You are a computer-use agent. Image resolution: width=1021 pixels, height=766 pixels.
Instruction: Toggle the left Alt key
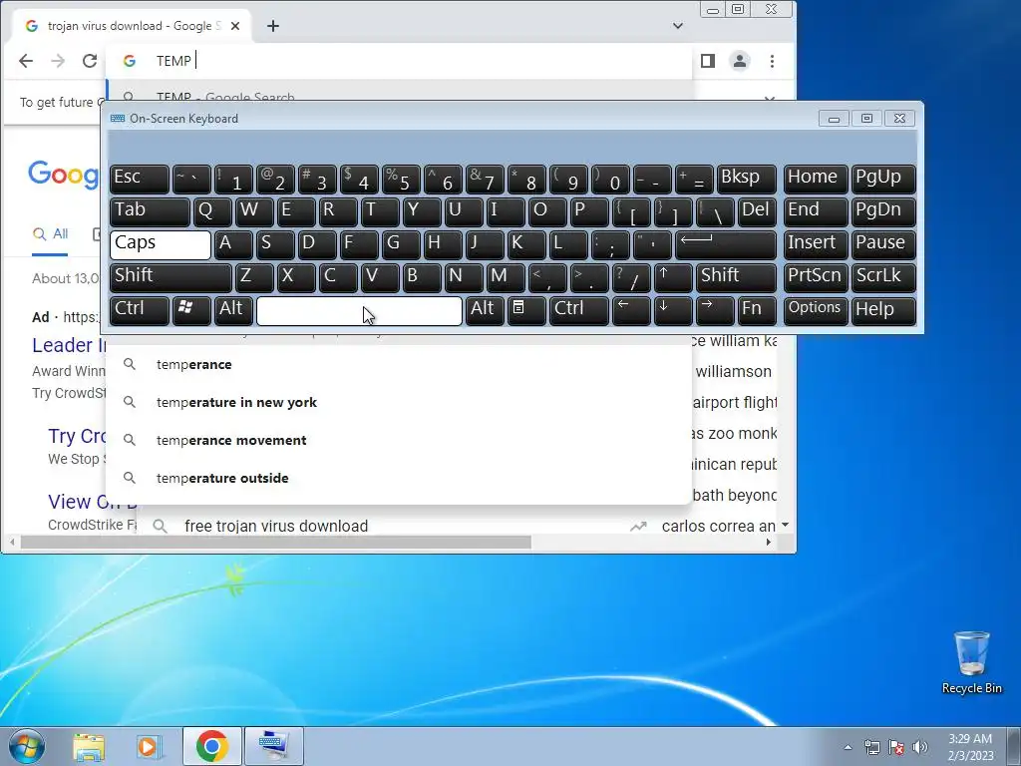[233, 311]
